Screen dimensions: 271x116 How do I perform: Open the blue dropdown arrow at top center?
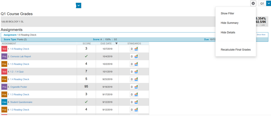point(78,5)
